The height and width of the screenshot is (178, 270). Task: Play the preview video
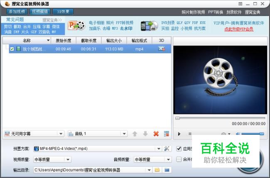coord(179,134)
